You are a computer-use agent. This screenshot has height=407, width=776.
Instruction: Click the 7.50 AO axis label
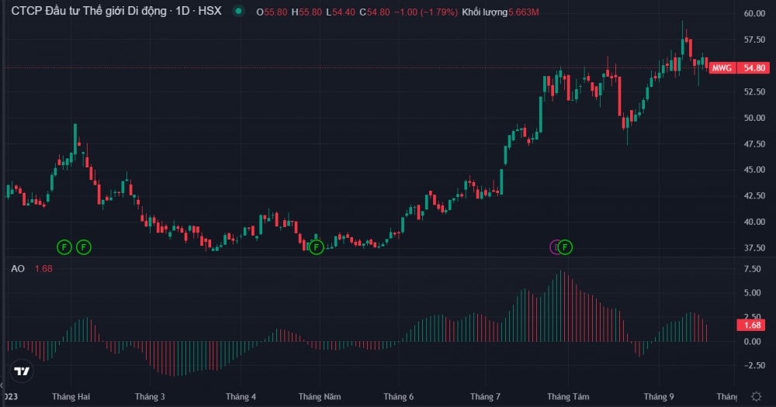click(753, 269)
